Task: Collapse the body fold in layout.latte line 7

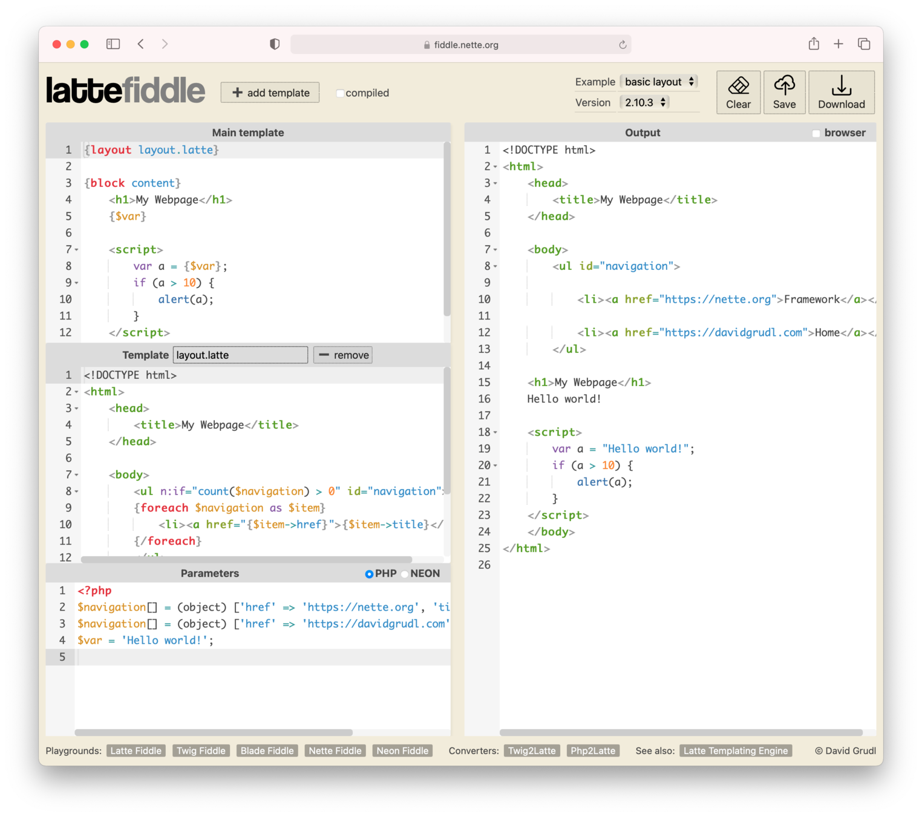Action: [x=77, y=475]
